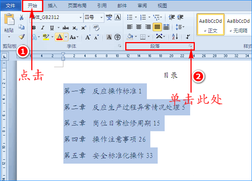This screenshot has height=181, width=252.
Task: Click the Cut scissors icon
Action: click(21, 17)
